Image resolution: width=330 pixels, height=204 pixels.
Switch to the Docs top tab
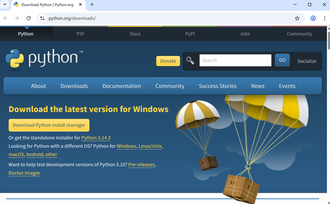click(x=135, y=34)
